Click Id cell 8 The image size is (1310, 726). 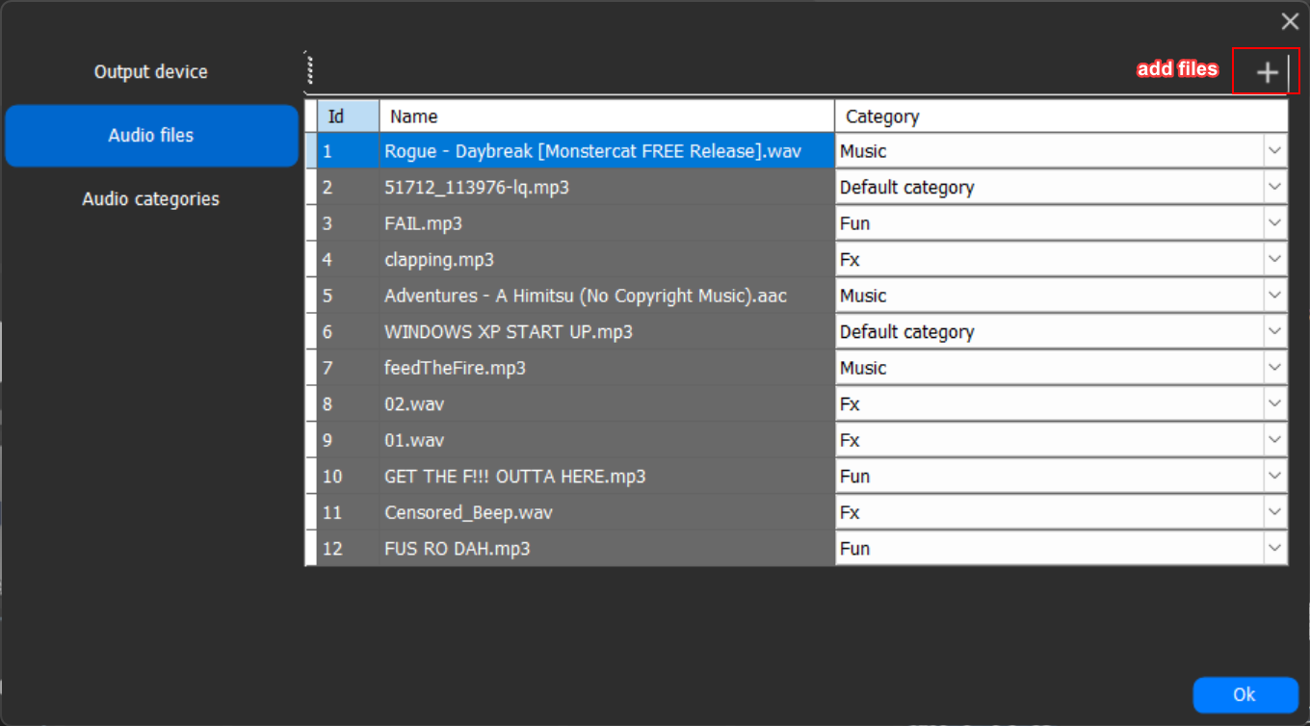[x=348, y=403]
